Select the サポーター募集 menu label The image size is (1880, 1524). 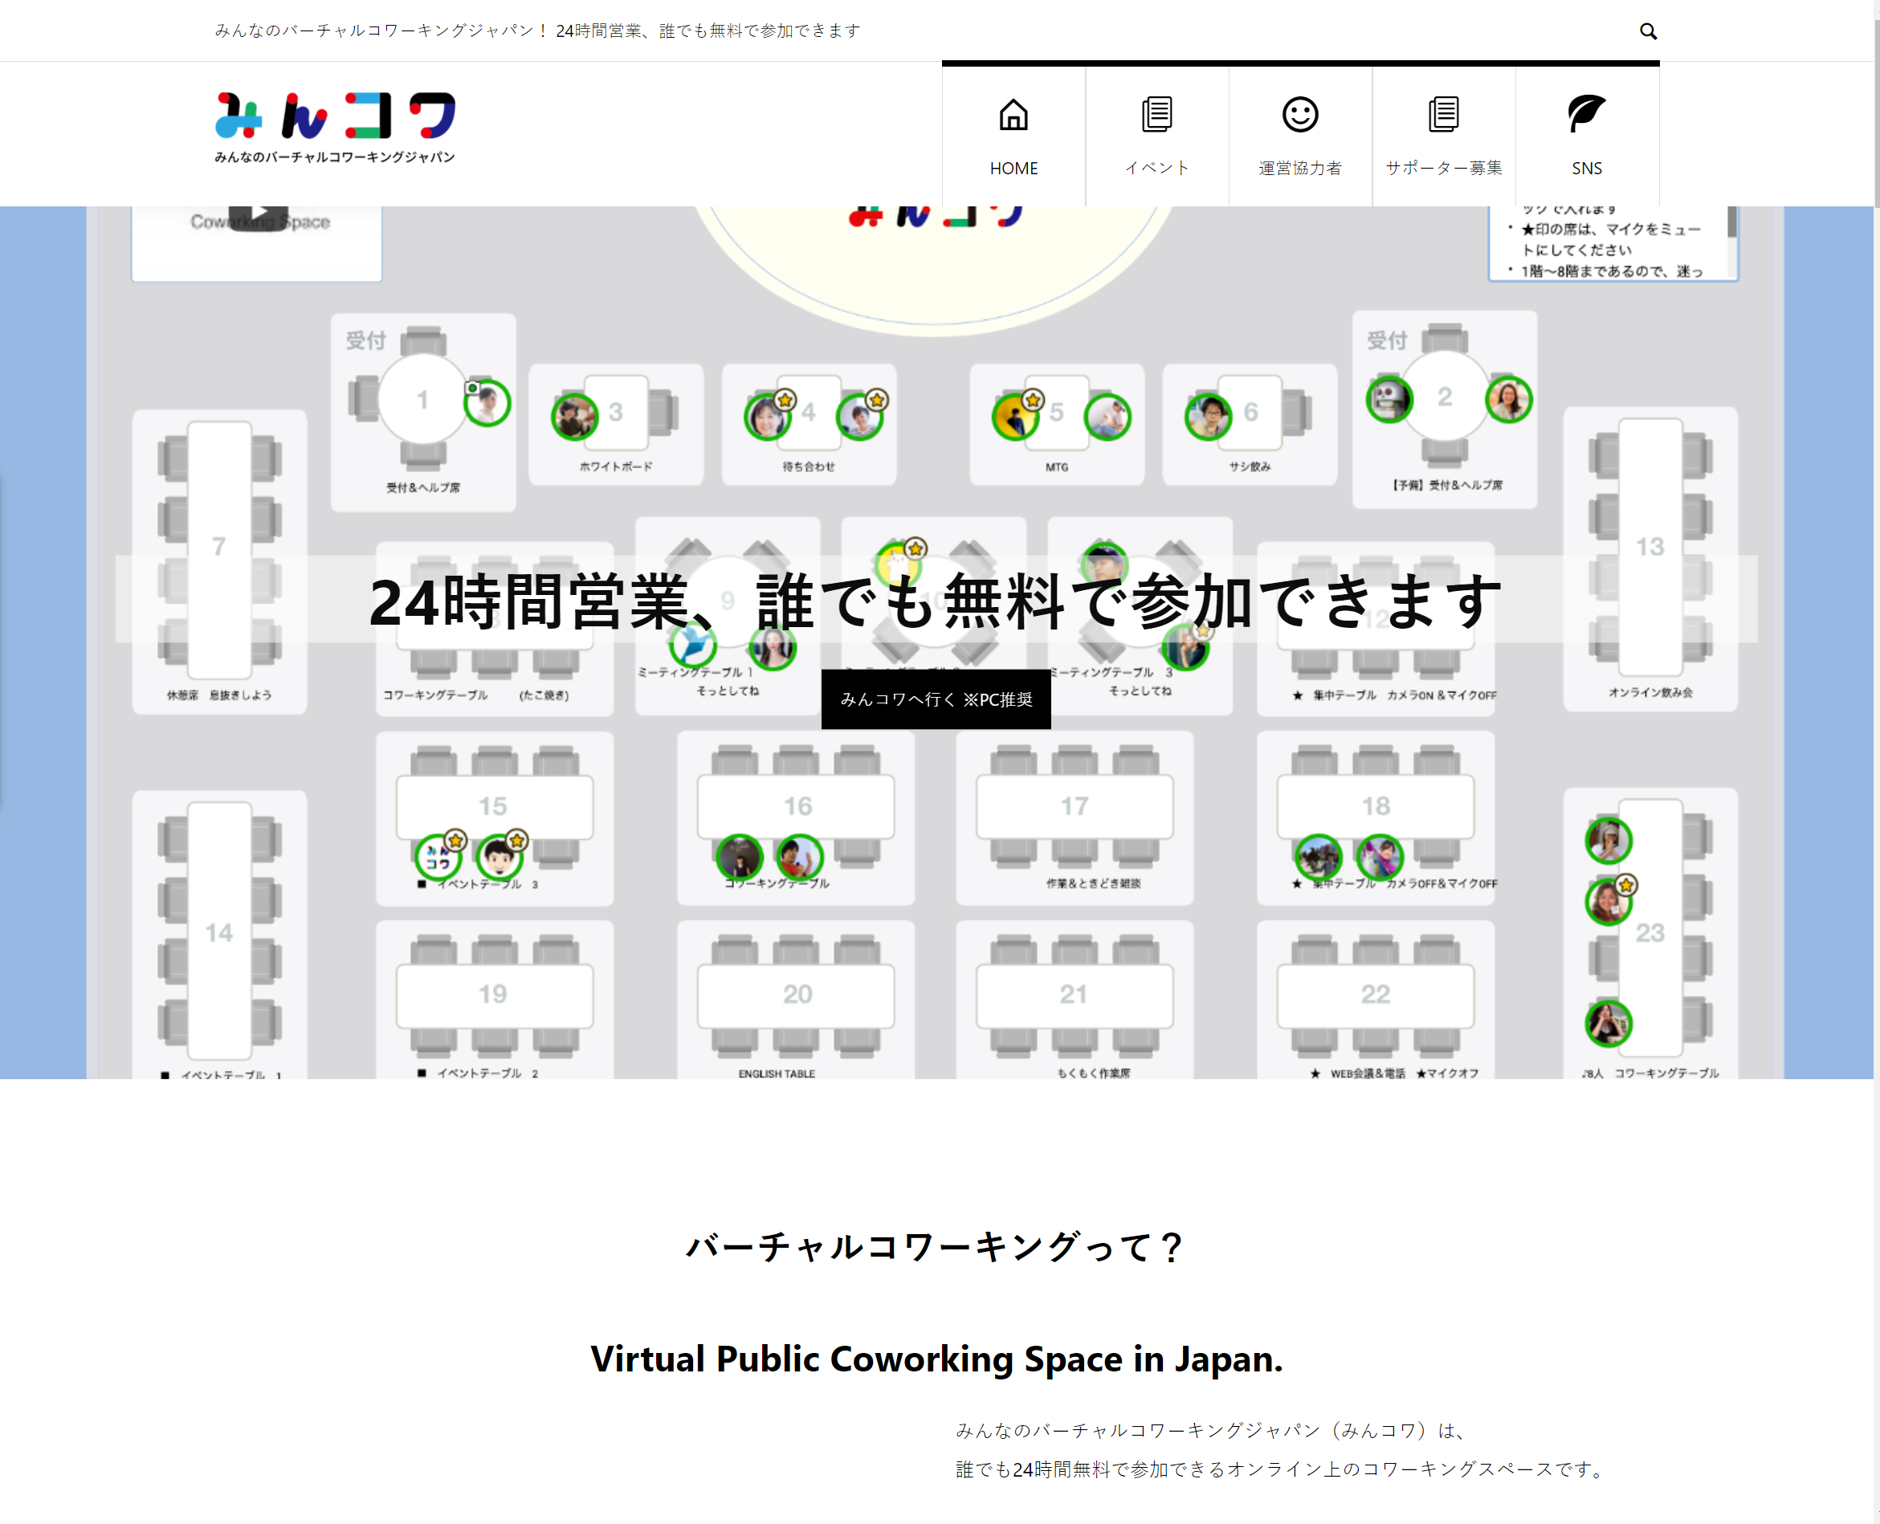point(1442,169)
